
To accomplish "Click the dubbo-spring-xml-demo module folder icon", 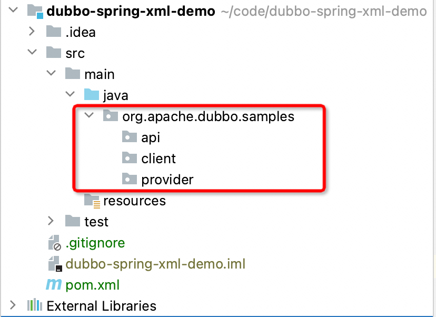I will point(35,11).
